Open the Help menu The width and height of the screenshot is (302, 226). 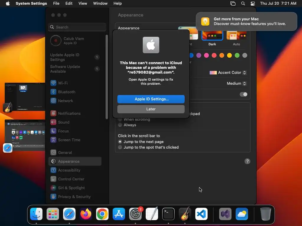coord(117,4)
